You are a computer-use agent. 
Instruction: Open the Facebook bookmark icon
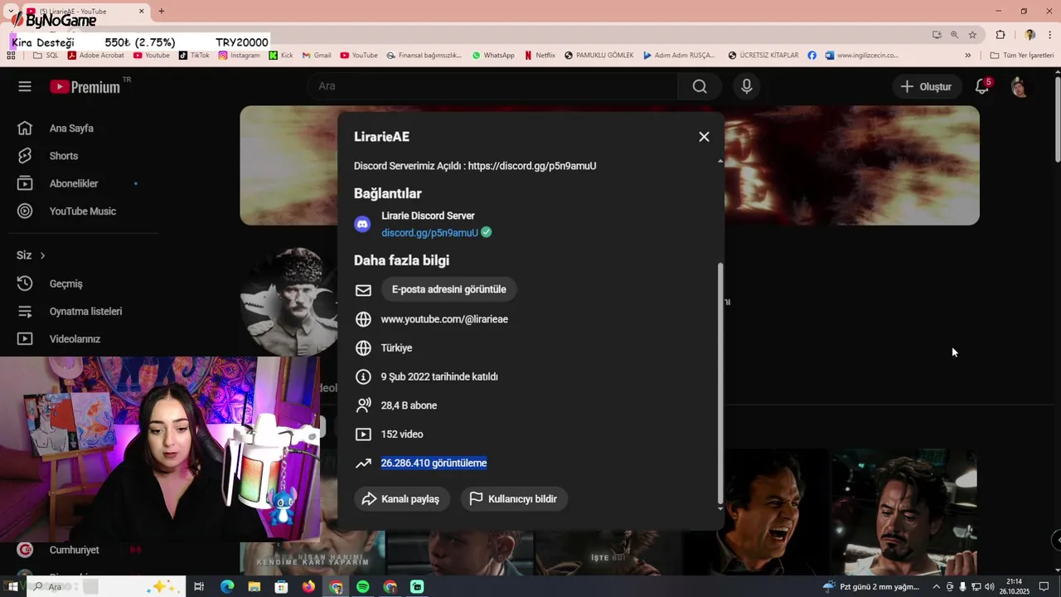click(x=812, y=56)
